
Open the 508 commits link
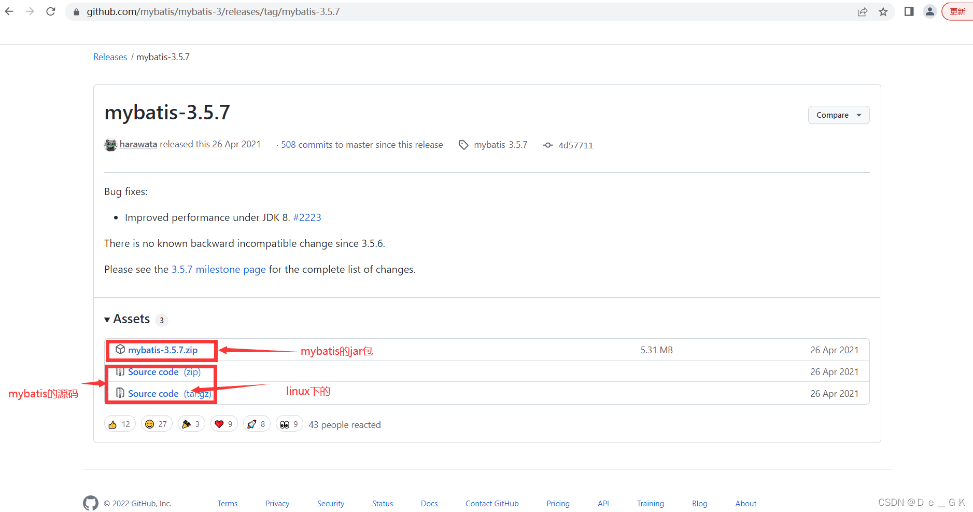click(307, 145)
